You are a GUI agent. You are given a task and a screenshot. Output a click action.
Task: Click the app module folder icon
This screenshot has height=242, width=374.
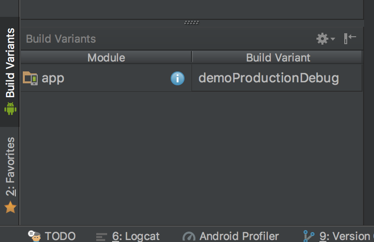pyautogui.click(x=30, y=78)
